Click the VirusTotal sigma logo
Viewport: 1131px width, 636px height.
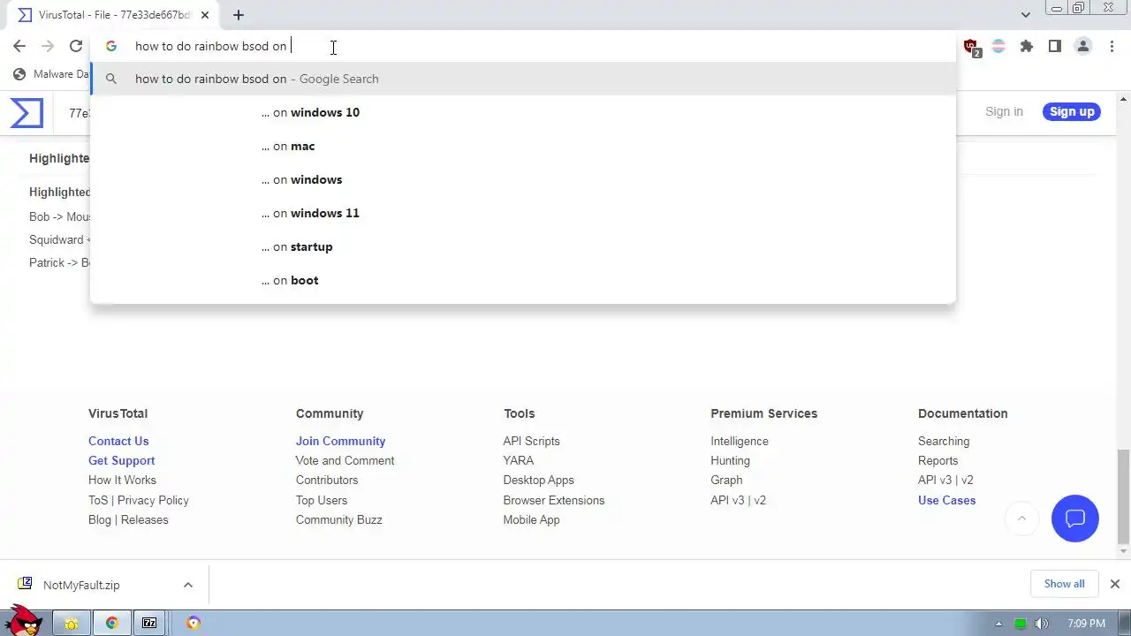(27, 112)
